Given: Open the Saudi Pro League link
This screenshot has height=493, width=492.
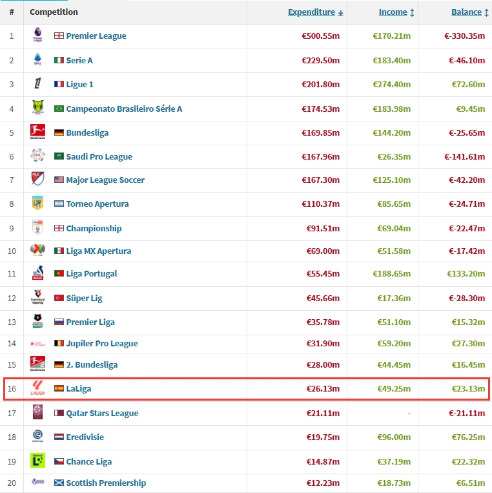Looking at the screenshot, I should [x=99, y=156].
